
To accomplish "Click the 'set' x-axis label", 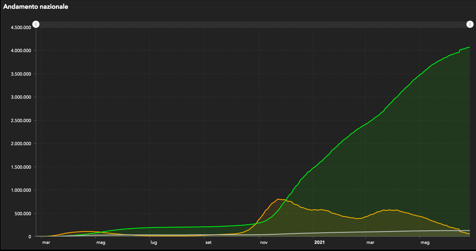I will (208, 242).
